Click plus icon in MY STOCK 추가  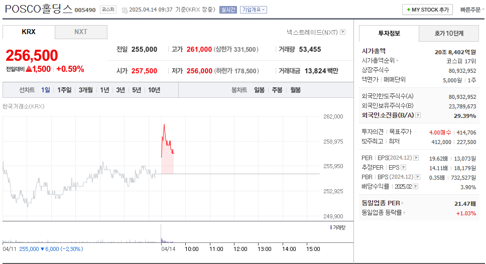(x=409, y=10)
